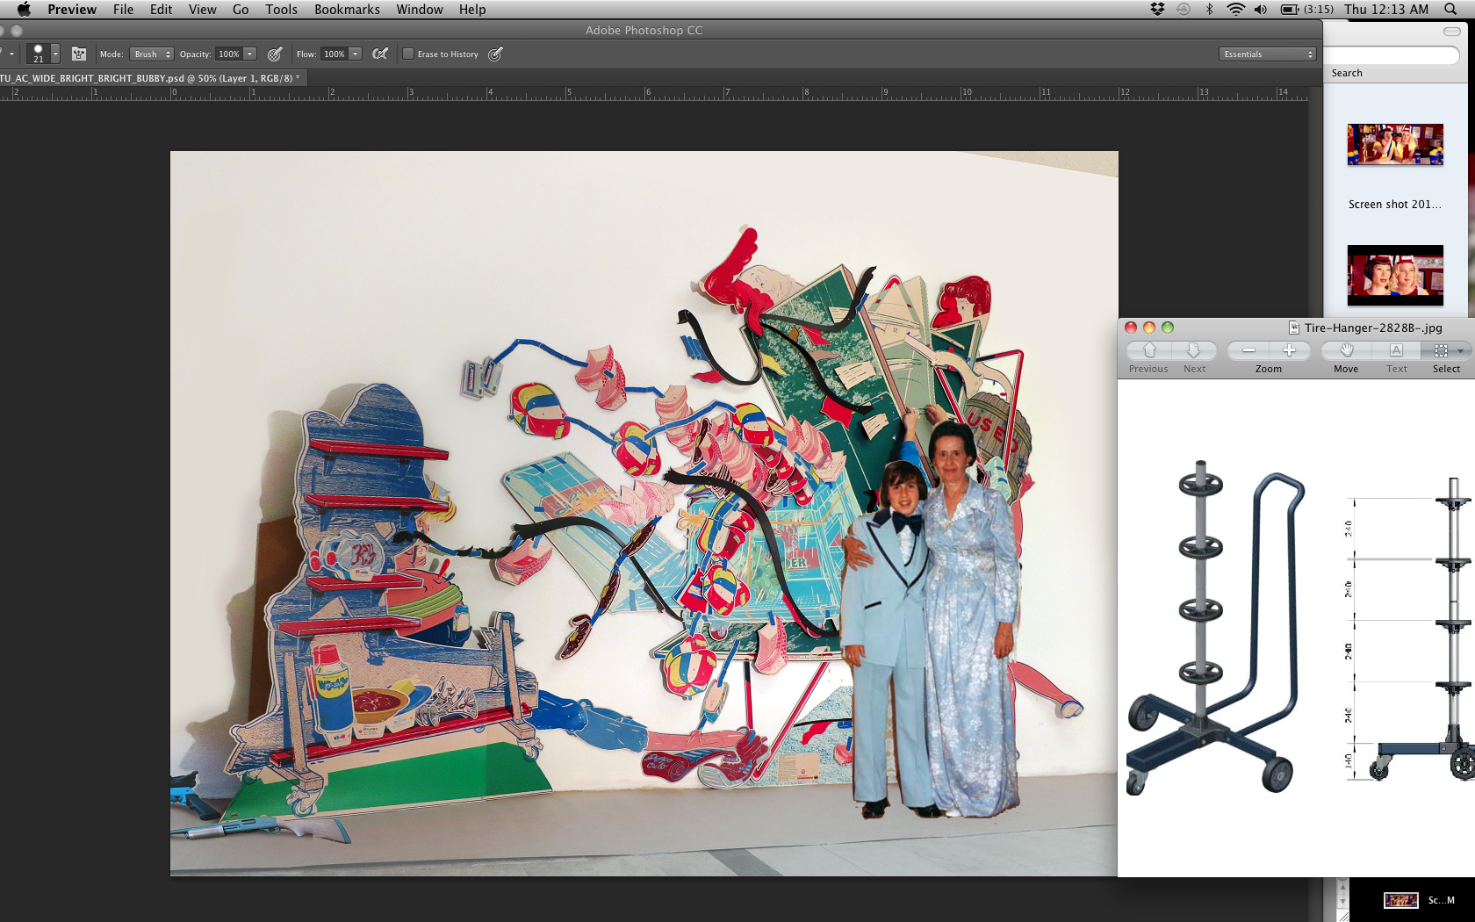Expand the Opacity 100% slider dropdown
Image resolution: width=1475 pixels, height=922 pixels.
tap(250, 54)
